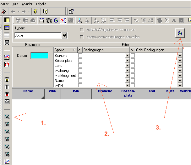191x165 pixels.
Task: Open Branche Bedingungen dropdown
Action: pyautogui.click(x=127, y=56)
